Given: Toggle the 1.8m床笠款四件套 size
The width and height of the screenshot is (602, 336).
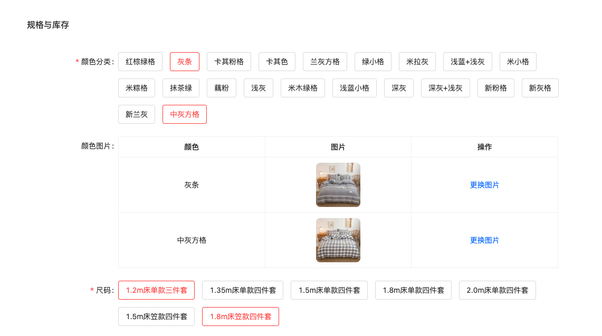Looking at the screenshot, I should pos(241,317).
